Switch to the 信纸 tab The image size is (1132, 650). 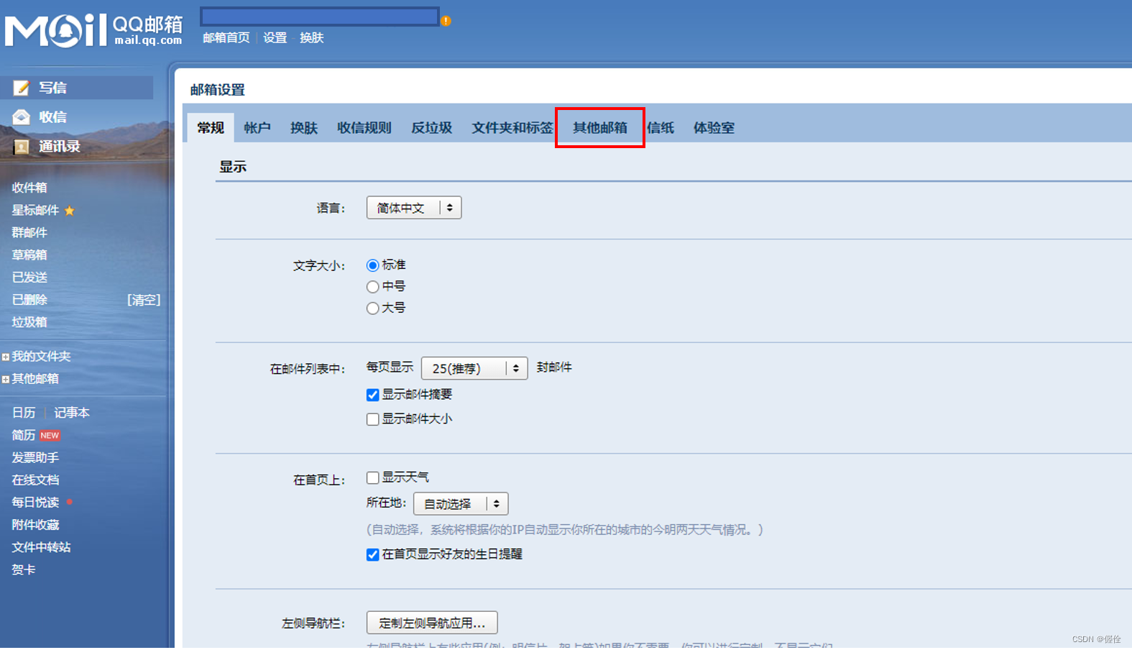[661, 128]
